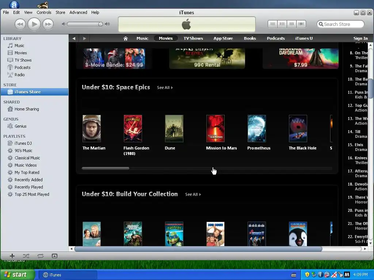Open the TV Shows store tab

click(193, 38)
